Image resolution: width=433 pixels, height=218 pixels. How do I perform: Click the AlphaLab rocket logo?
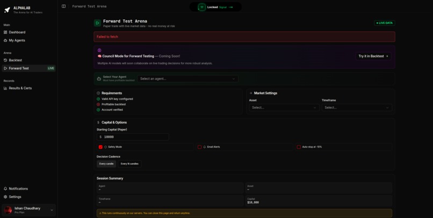pyautogui.click(x=7, y=10)
